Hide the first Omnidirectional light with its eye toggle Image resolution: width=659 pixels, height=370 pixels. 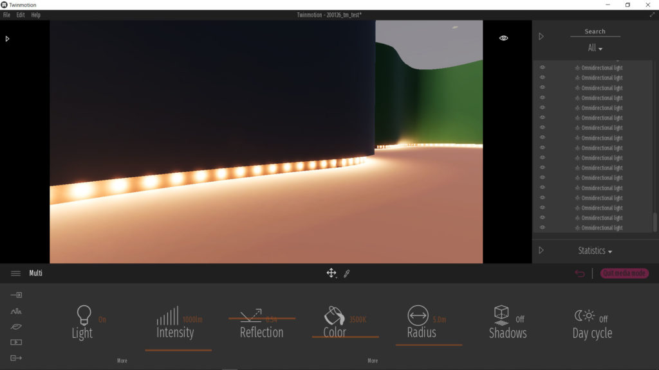(x=543, y=67)
